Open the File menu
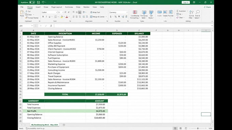This screenshot has width=232, height=130. coord(22,7)
